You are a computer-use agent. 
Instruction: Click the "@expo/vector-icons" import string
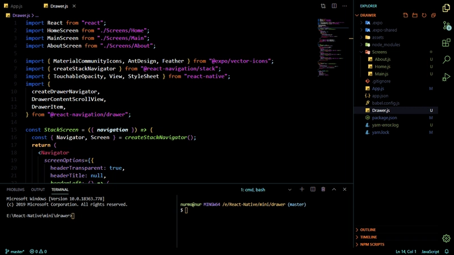click(x=239, y=61)
